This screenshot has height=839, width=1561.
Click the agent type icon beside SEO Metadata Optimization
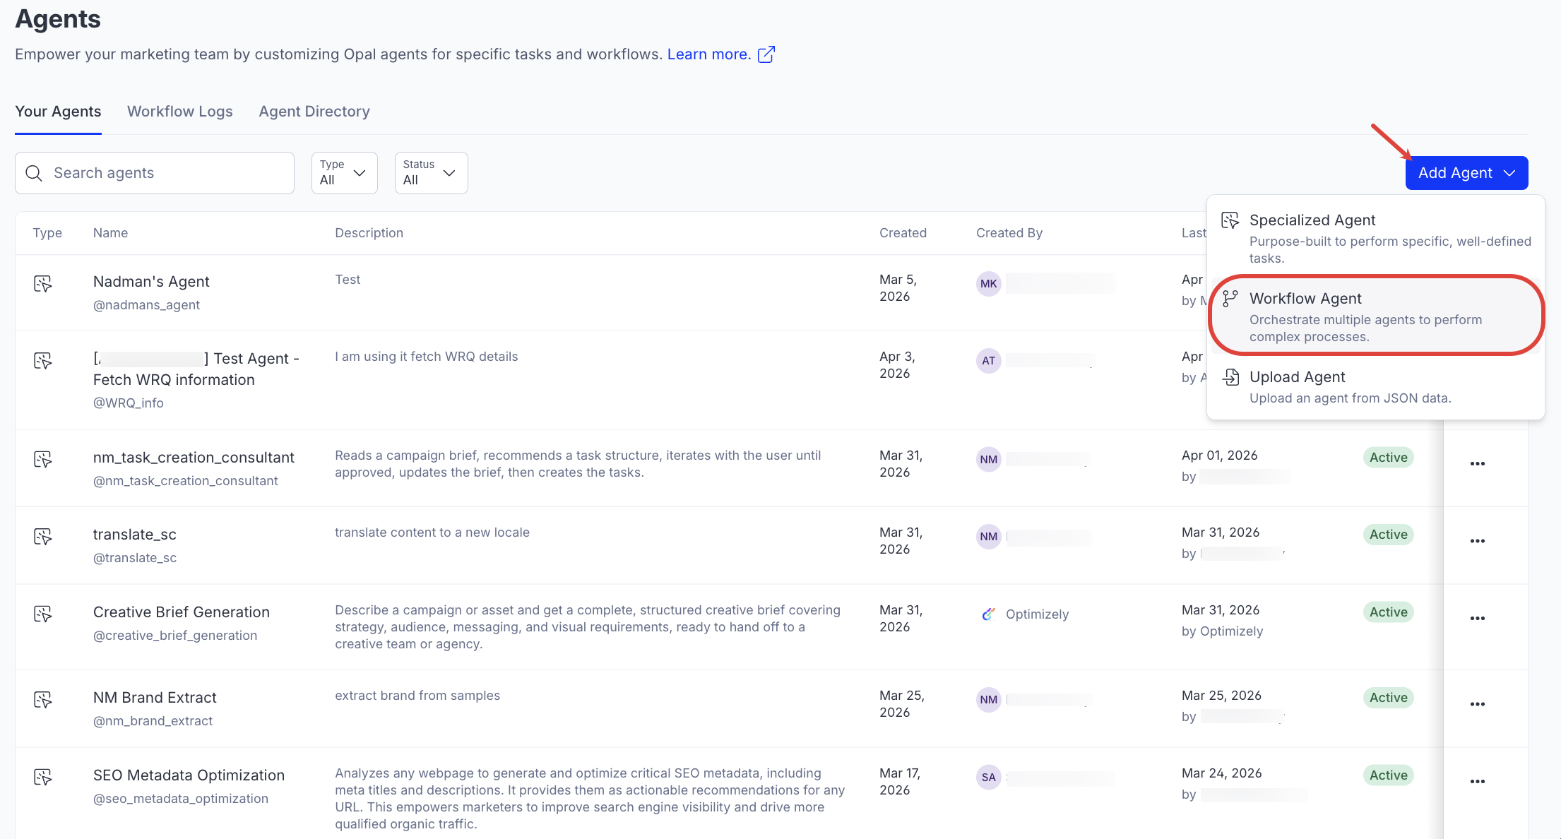coord(43,777)
